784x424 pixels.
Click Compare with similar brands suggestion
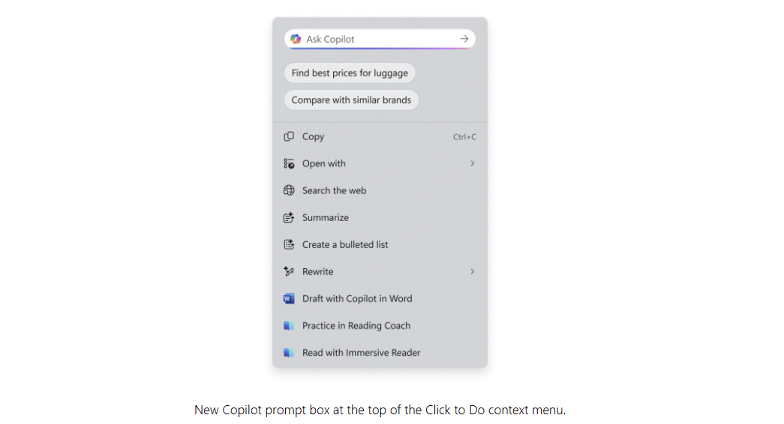click(352, 100)
